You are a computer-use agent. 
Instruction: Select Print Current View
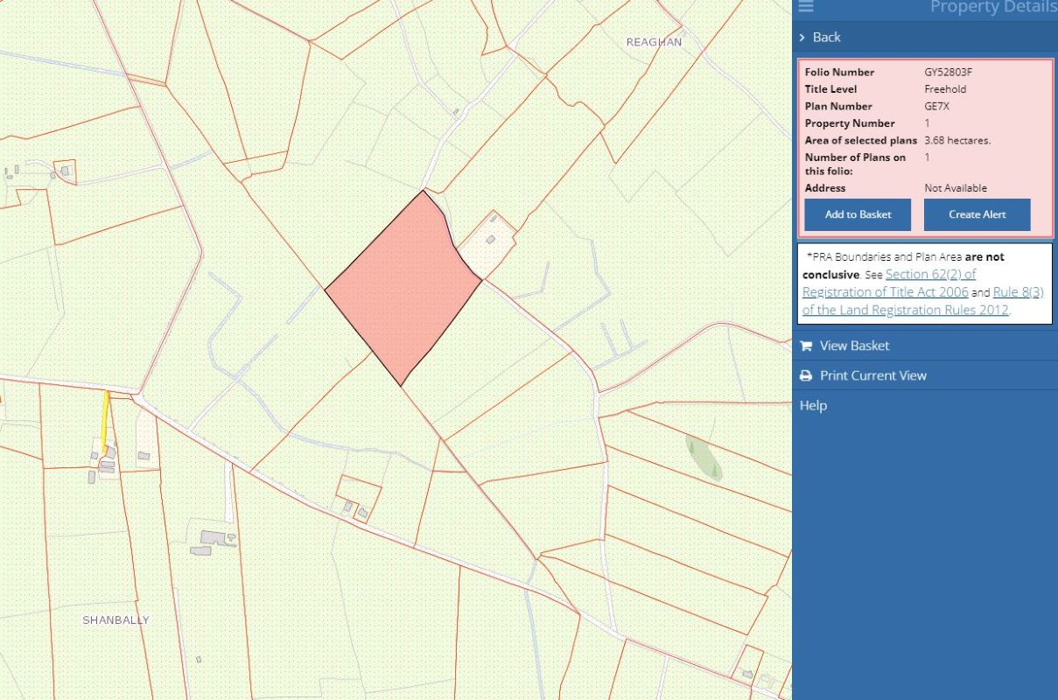click(x=872, y=375)
